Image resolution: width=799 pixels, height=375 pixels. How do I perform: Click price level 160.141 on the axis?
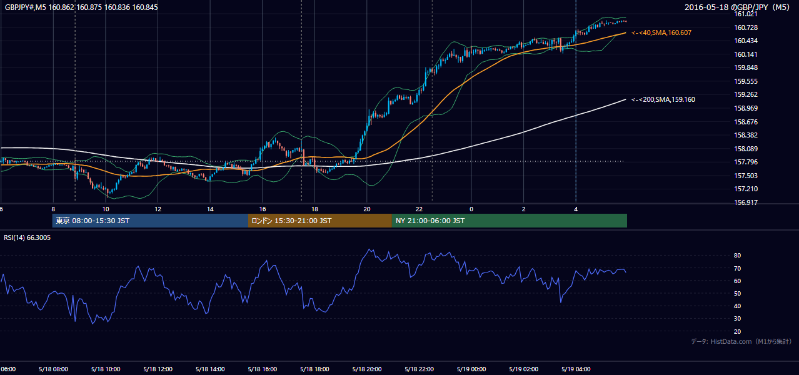click(746, 54)
